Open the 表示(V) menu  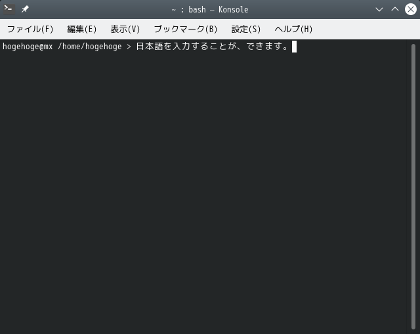pyautogui.click(x=125, y=29)
